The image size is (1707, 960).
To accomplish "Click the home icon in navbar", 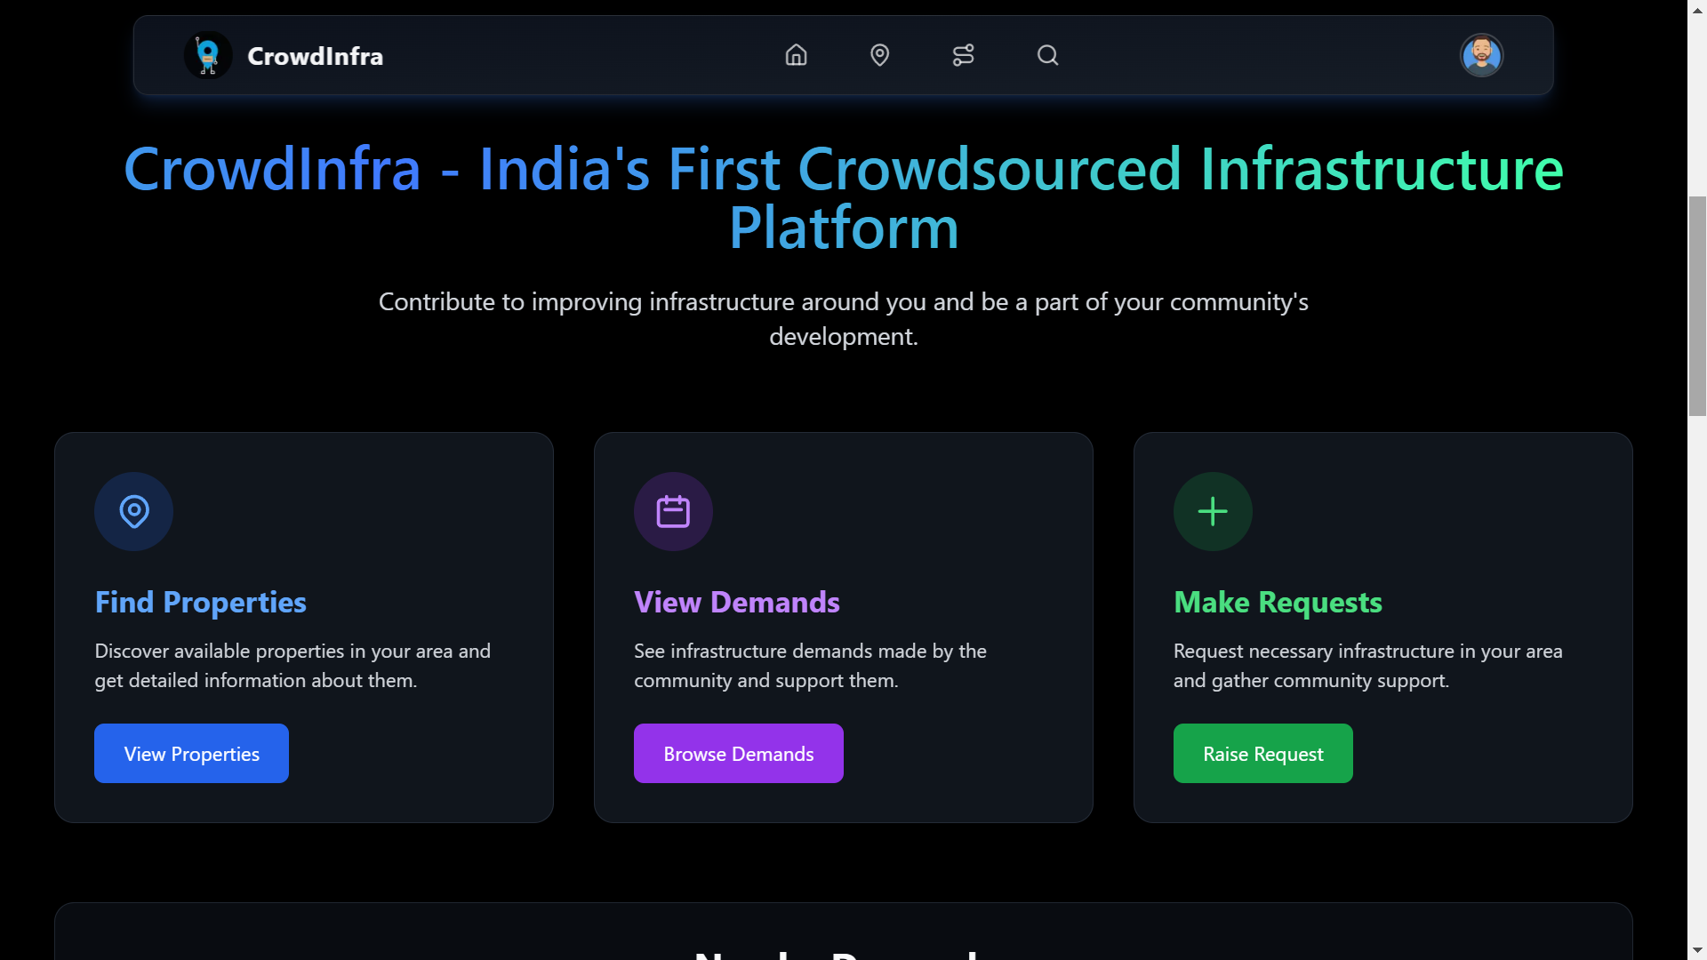I will [796, 55].
